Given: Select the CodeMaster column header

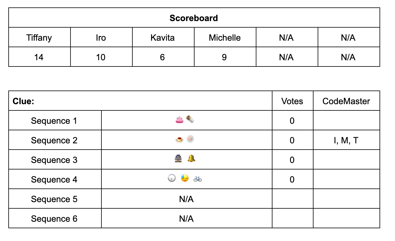Looking at the screenshot, I should 347,101.
